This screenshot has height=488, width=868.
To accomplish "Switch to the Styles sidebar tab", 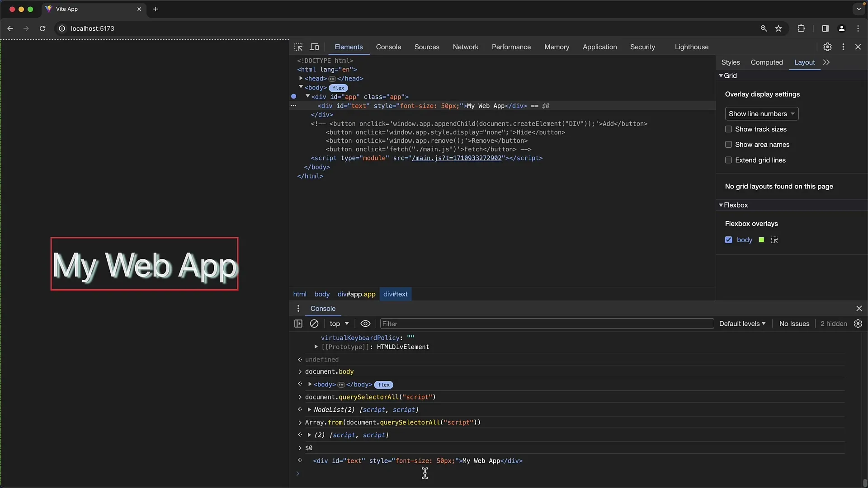I will (x=731, y=62).
